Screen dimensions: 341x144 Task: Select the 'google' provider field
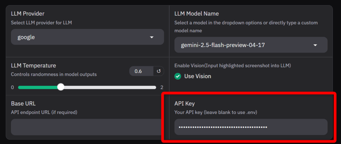tap(80, 37)
